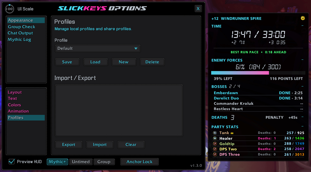Click DPS Three's role icon
This screenshot has height=172, width=311.
pyautogui.click(x=215, y=154)
